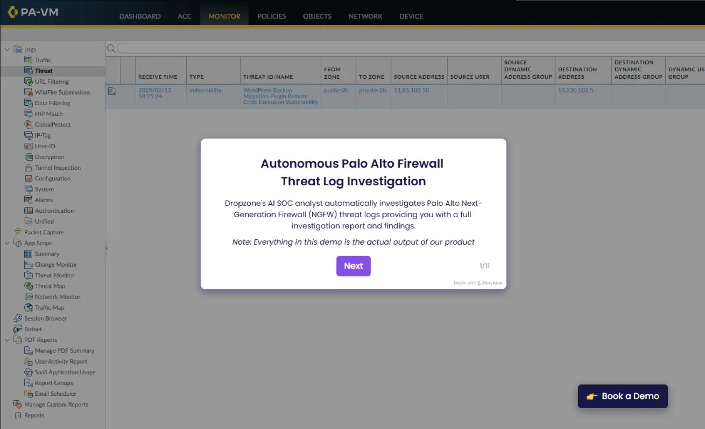
Task: Click the log filter search field
Action: pyautogui.click(x=410, y=49)
